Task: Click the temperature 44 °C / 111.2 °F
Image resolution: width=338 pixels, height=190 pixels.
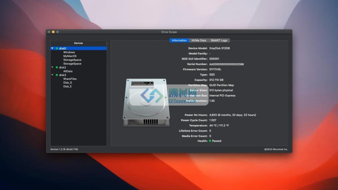Action: (219, 126)
